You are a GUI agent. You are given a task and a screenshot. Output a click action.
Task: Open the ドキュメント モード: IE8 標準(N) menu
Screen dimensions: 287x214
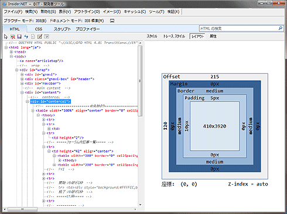click(77, 20)
